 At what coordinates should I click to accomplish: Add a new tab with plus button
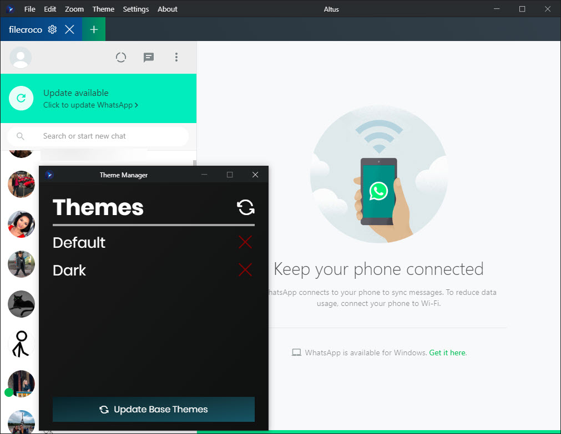[x=94, y=29]
